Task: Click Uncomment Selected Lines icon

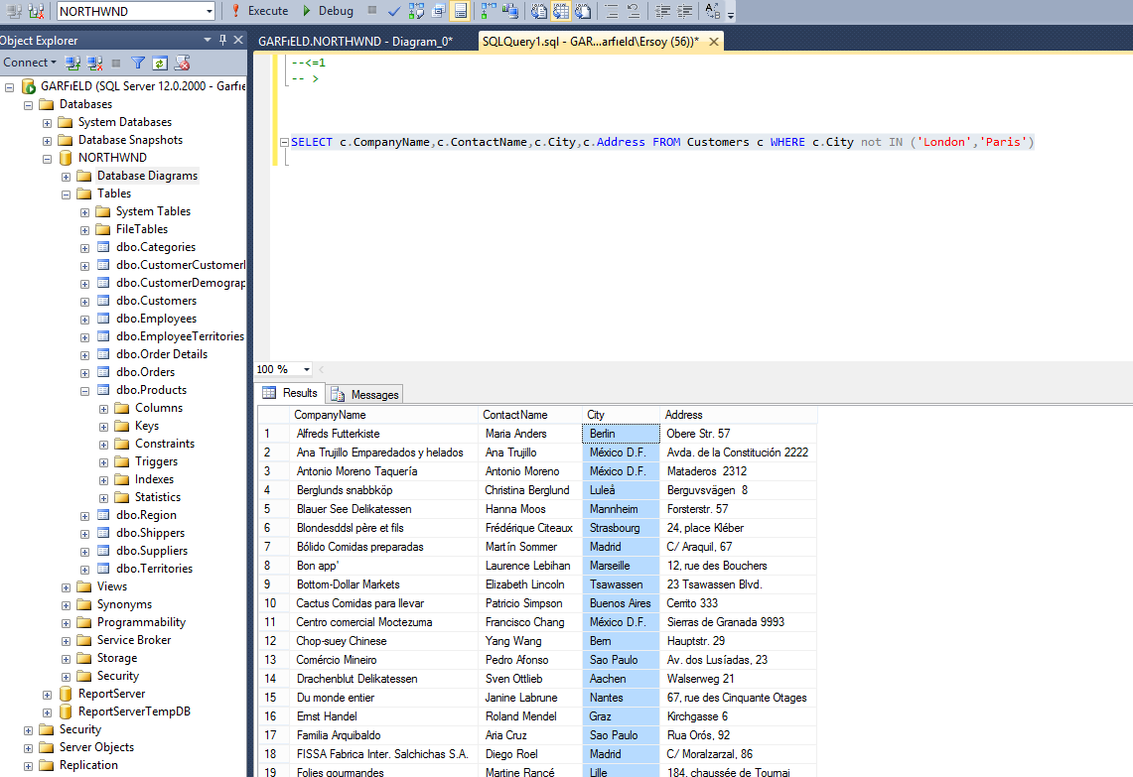Action: (x=634, y=11)
